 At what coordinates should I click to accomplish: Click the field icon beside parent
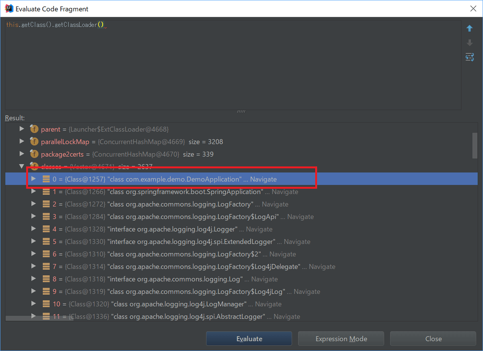[x=34, y=129]
